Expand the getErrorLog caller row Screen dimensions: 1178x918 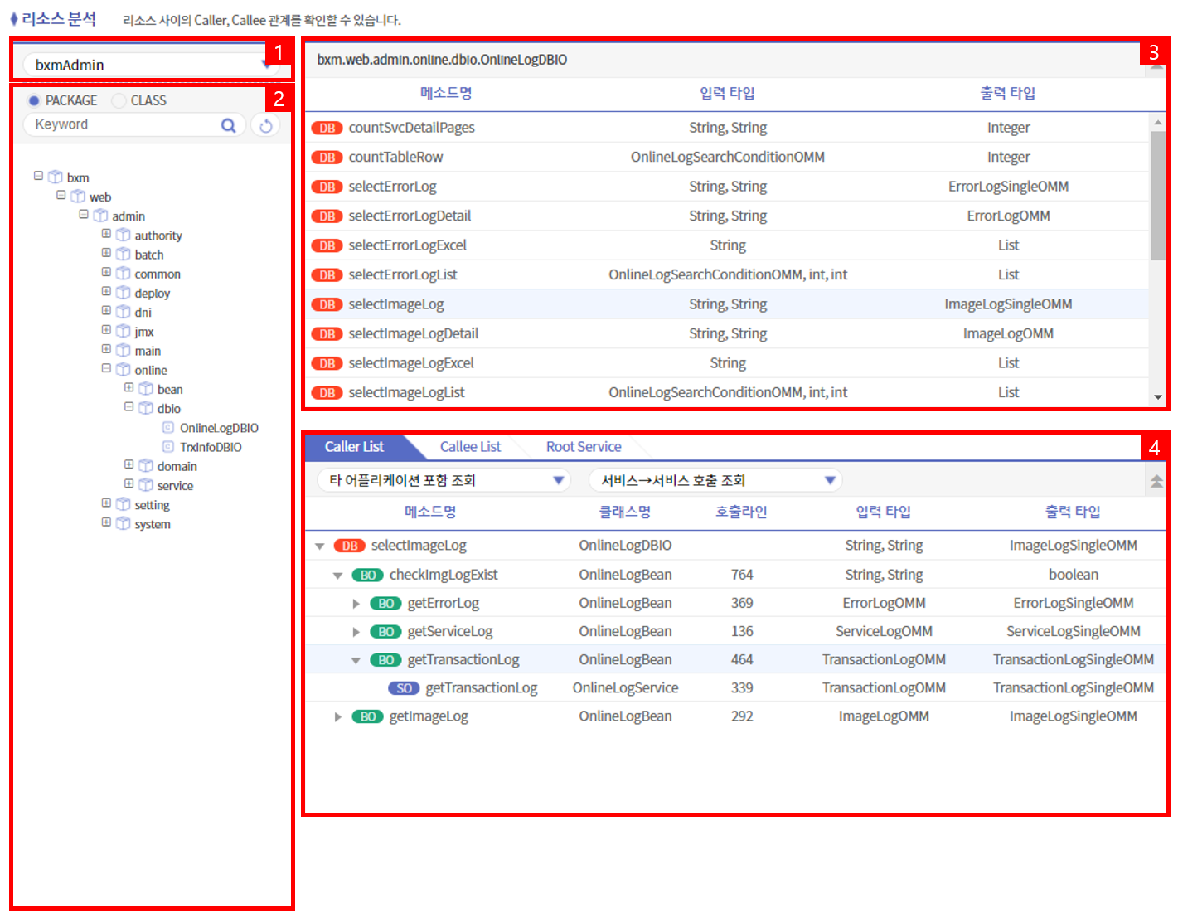coord(356,604)
